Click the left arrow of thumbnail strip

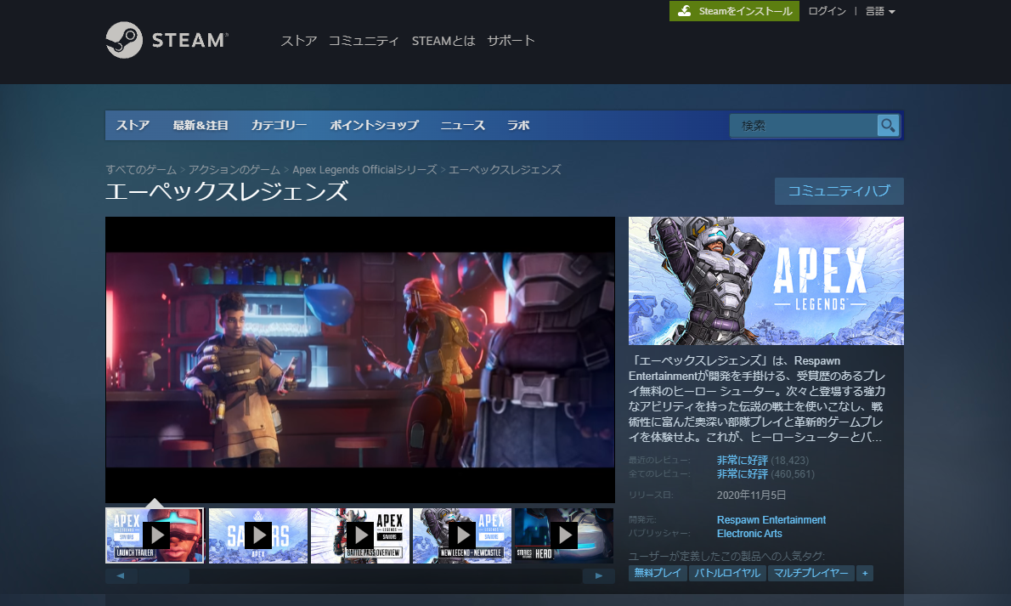(x=121, y=575)
